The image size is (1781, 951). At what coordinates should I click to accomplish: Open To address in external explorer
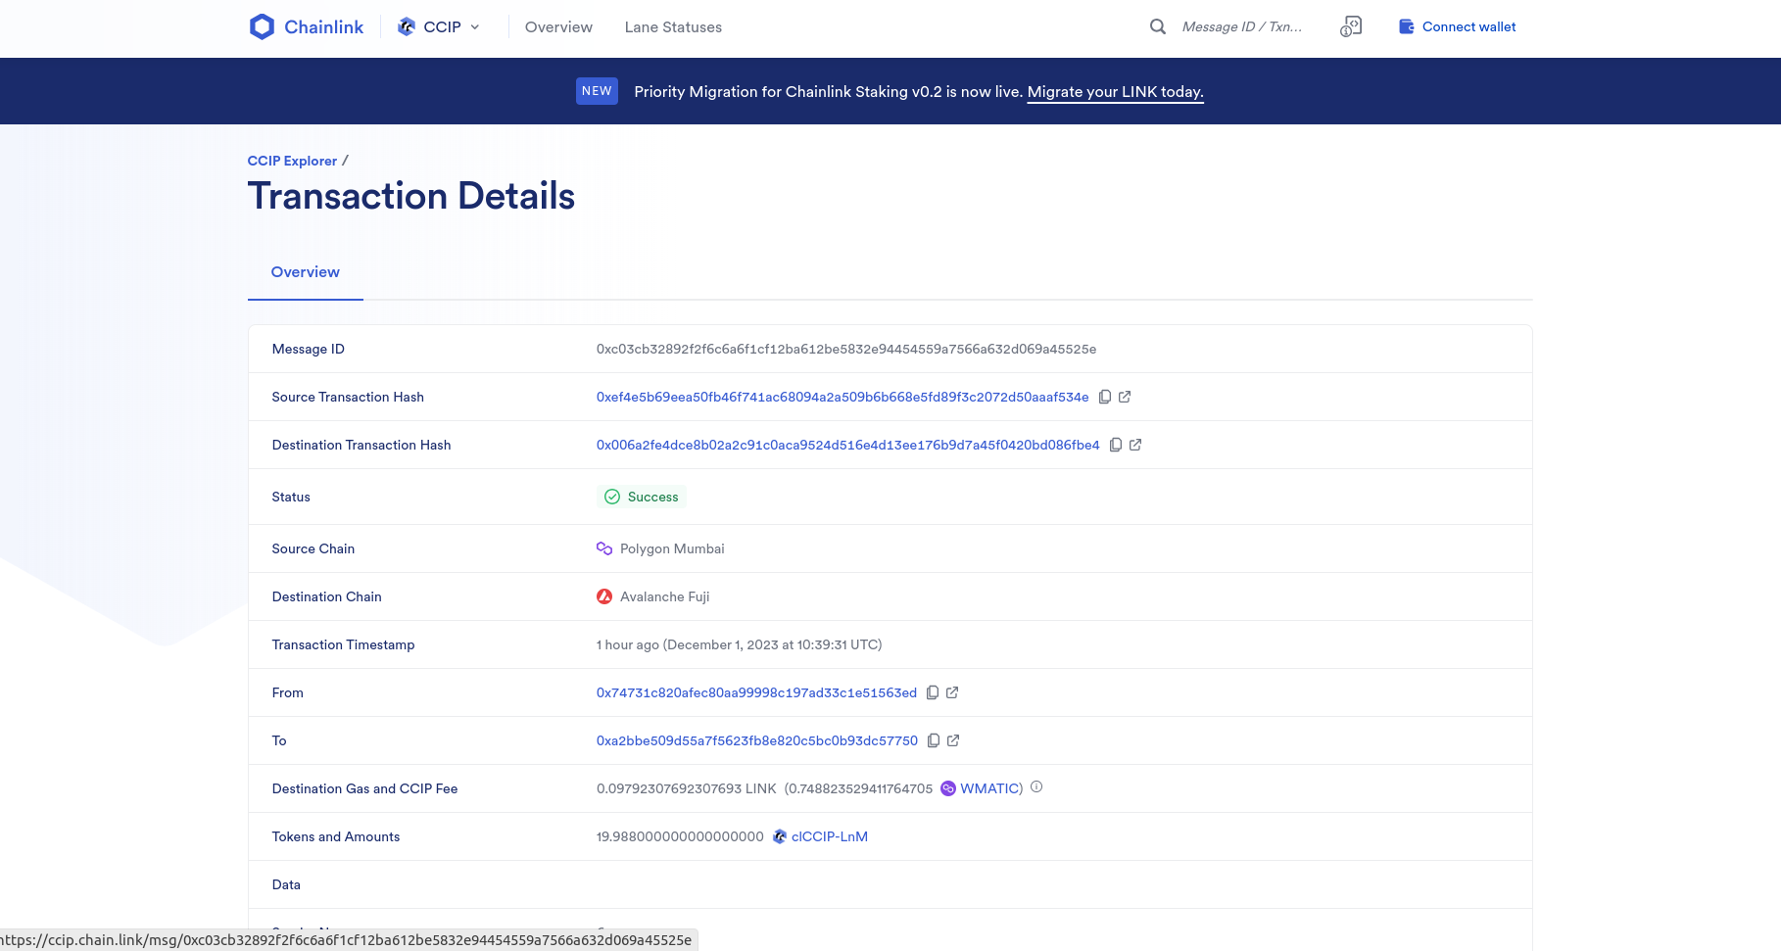click(953, 740)
